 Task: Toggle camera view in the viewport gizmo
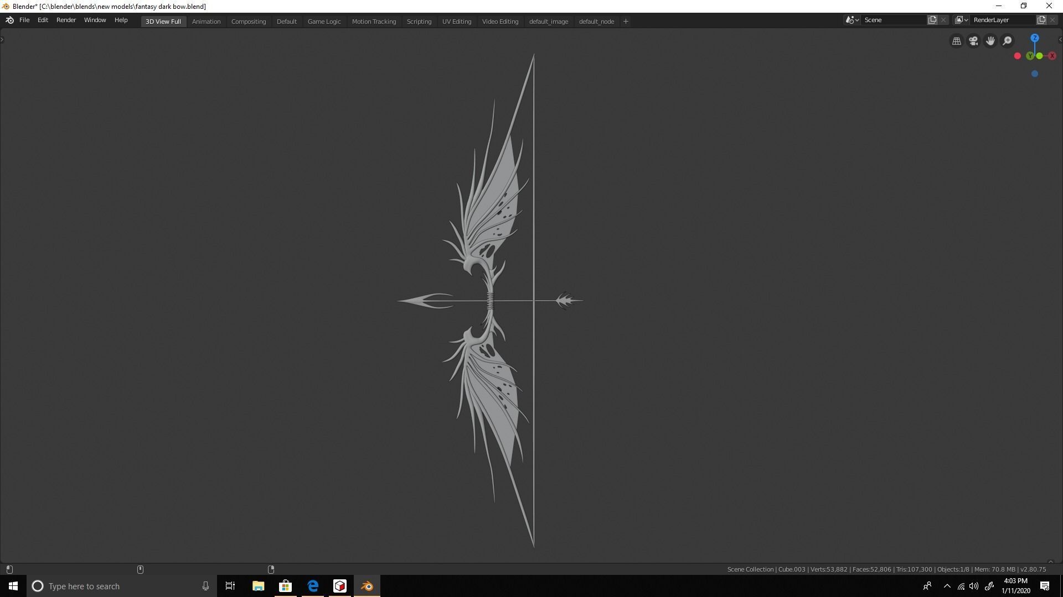pyautogui.click(x=973, y=41)
